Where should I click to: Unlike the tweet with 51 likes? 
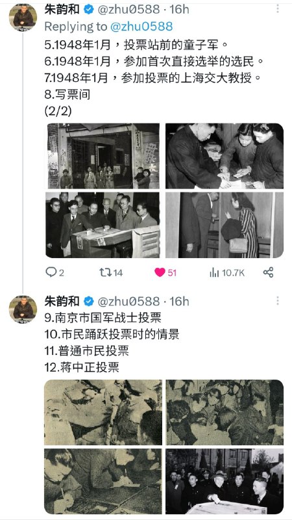pos(165,272)
